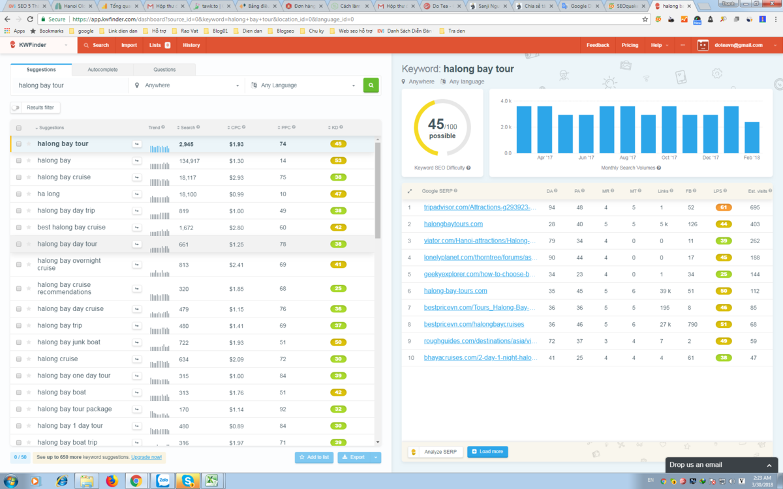This screenshot has width=783, height=489.
Task: Click the user avatar icon in header
Action: (x=703, y=46)
